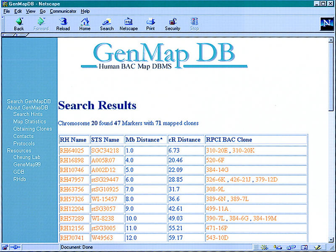Click the Obtaining Clones sidebar link

pyautogui.click(x=32, y=129)
